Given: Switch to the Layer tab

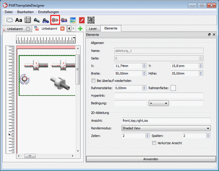Looking at the screenshot, I should point(93,29).
